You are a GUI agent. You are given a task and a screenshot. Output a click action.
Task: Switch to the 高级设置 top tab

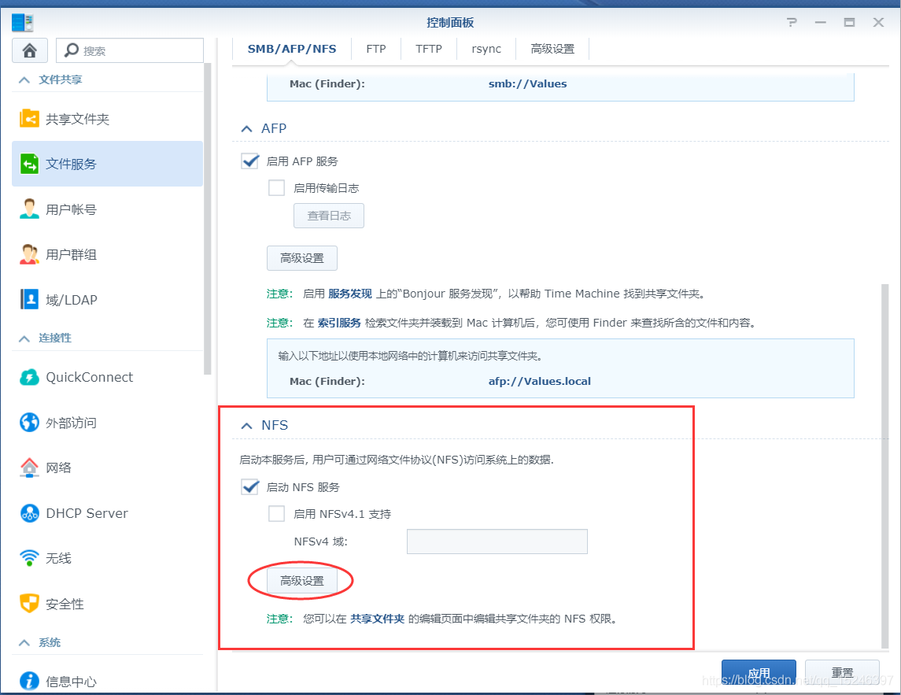552,49
